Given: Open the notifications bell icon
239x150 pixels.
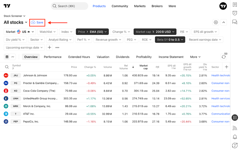Looking at the screenshot, I should click(x=235, y=137).
